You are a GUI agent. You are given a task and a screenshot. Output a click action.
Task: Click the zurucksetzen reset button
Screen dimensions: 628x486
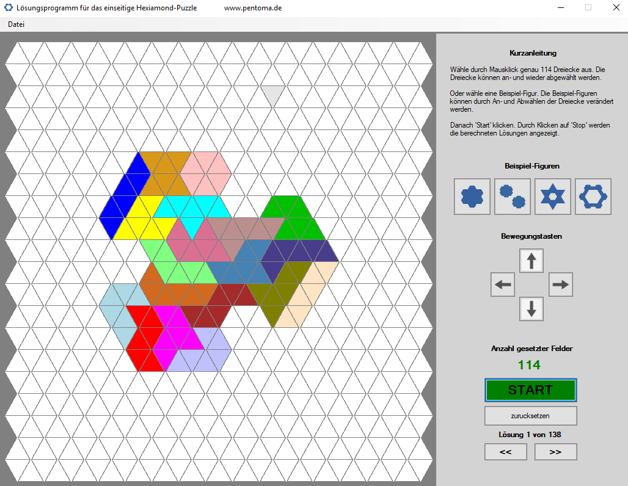click(x=531, y=416)
